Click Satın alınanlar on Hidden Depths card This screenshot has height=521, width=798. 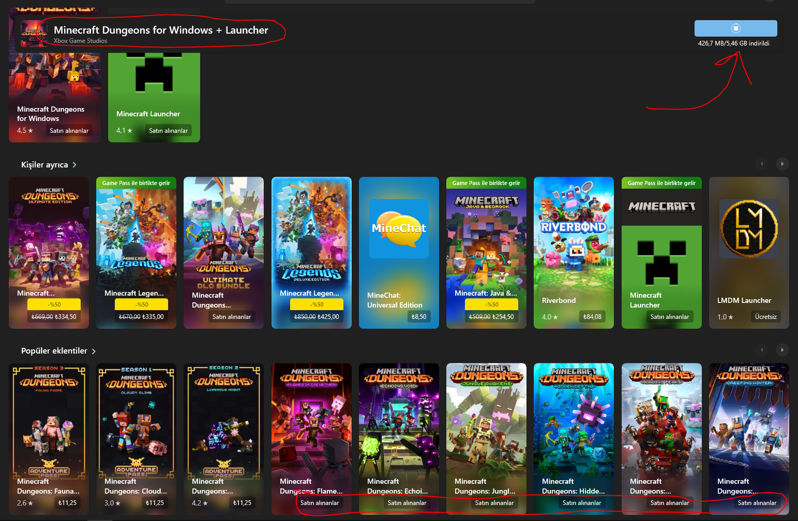582,503
